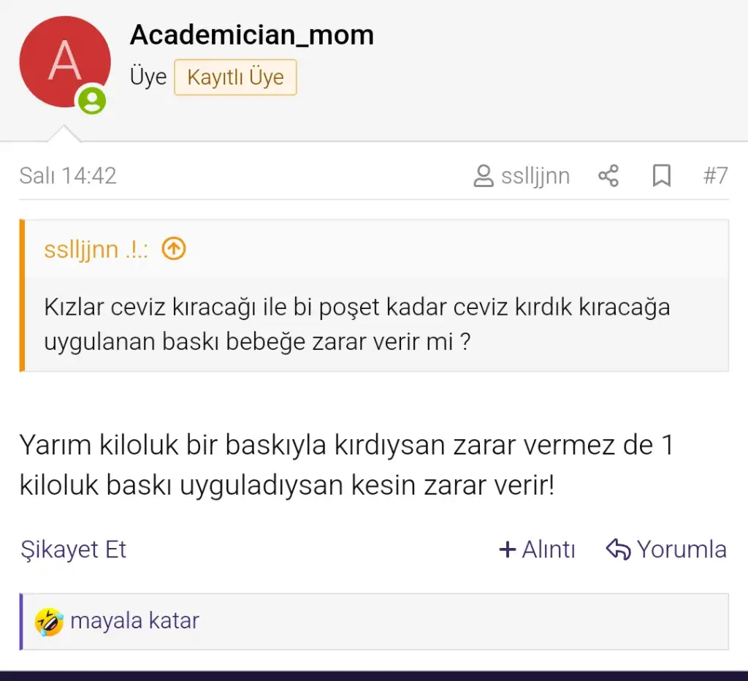Expand the quoted message text block
The width and height of the screenshot is (748, 681).
(356, 324)
